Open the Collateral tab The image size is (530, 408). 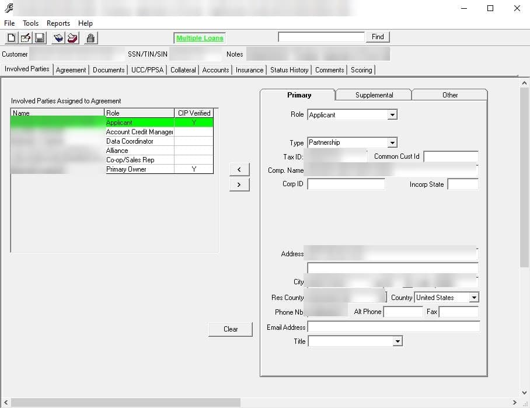[183, 70]
